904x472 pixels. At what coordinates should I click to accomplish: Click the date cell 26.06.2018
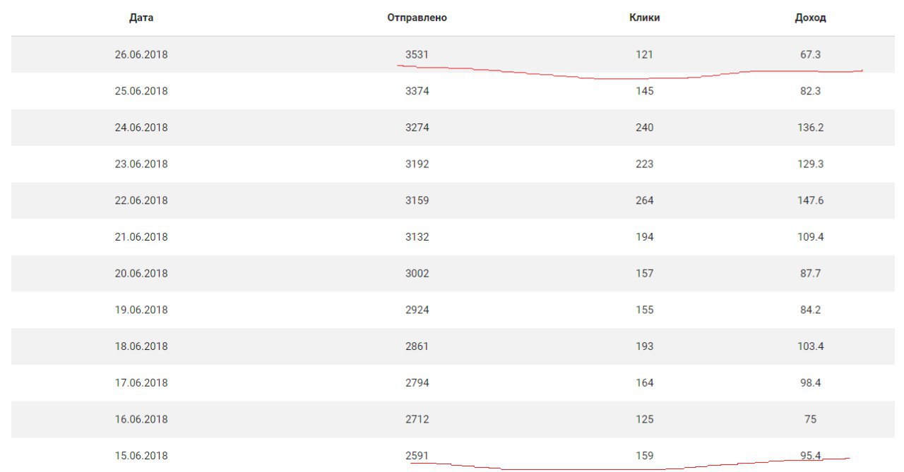click(x=141, y=54)
